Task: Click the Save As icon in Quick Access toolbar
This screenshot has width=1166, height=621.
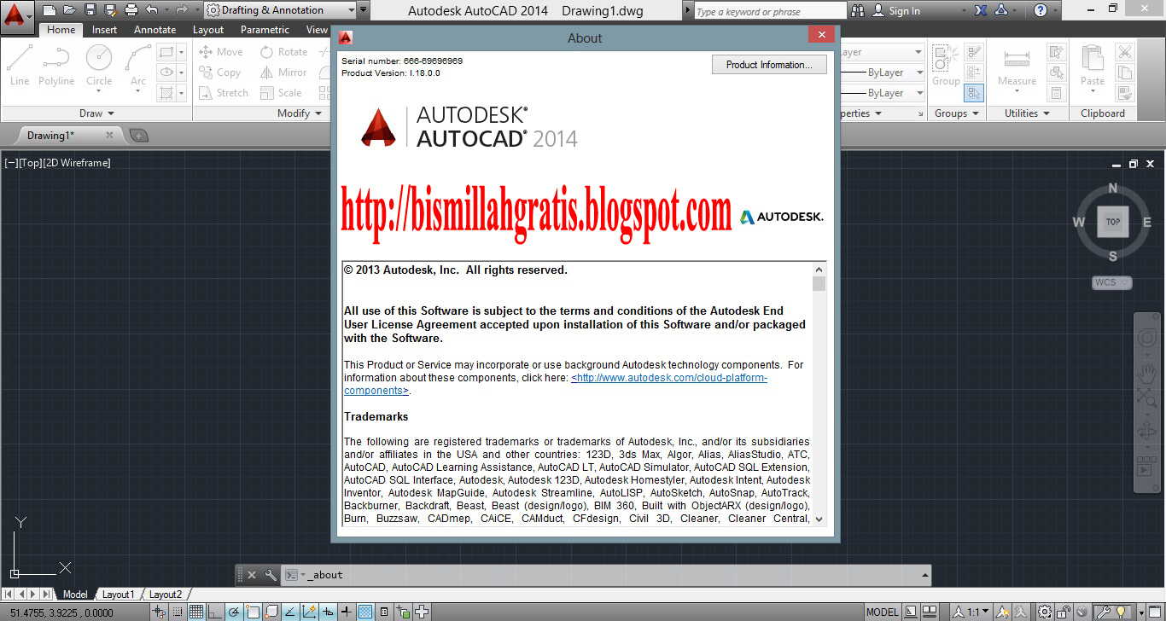Action: (111, 10)
